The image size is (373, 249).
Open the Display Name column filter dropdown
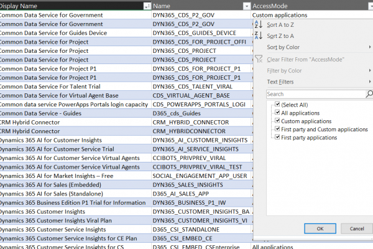point(147,6)
